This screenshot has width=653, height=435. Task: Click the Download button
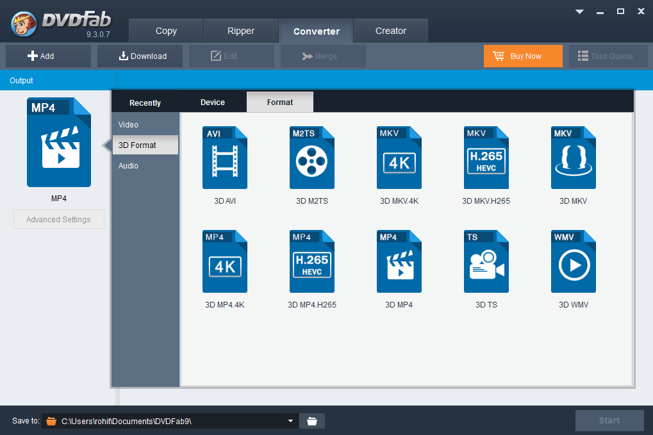coord(140,56)
